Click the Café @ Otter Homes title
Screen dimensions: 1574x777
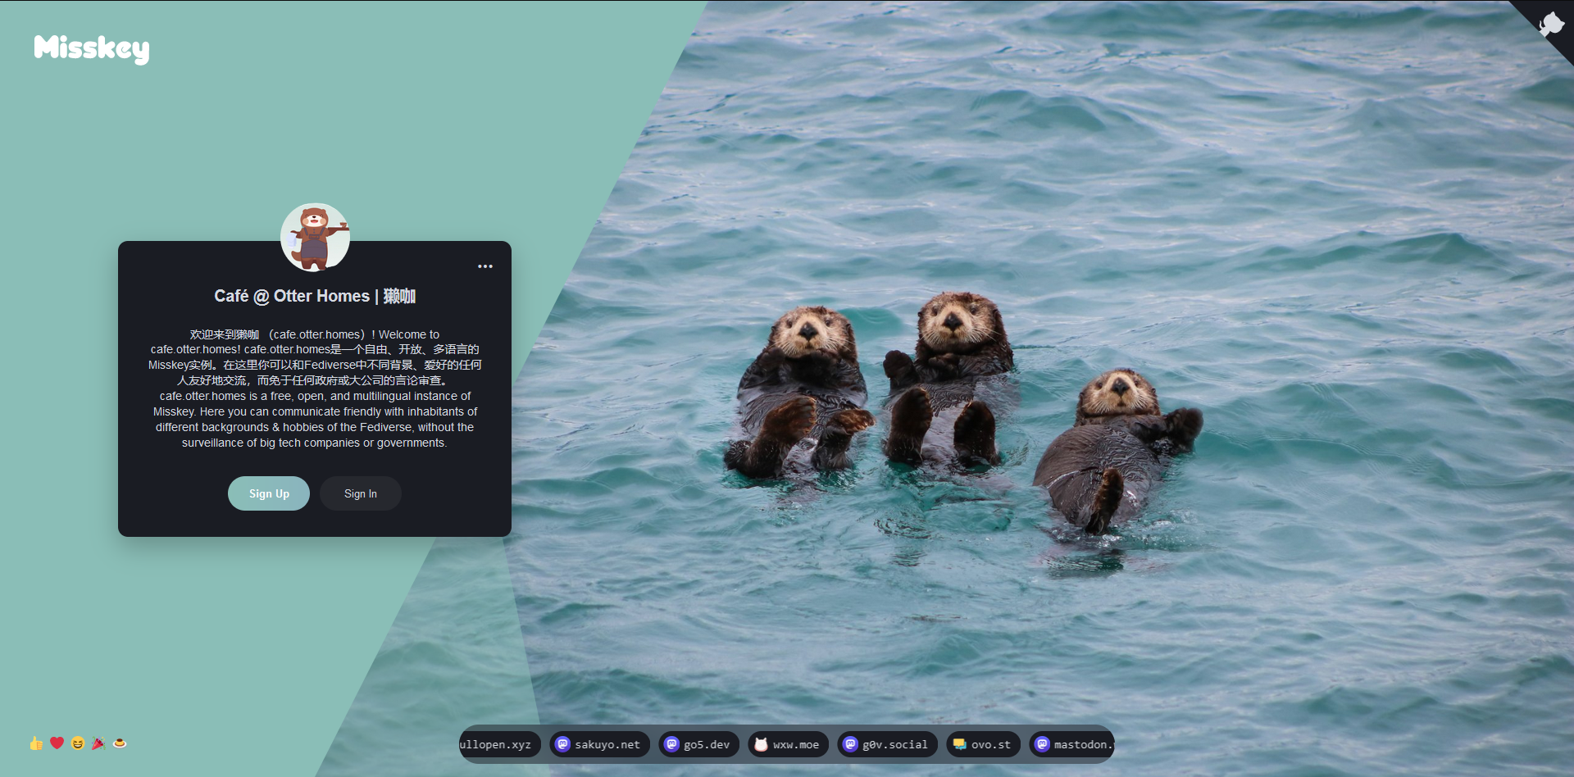[x=315, y=296]
